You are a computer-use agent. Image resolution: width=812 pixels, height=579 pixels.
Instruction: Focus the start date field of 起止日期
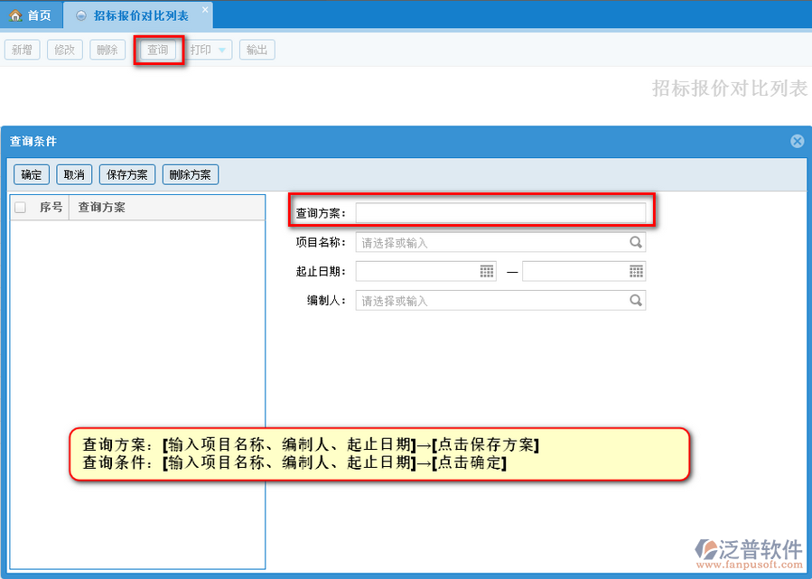[425, 271]
